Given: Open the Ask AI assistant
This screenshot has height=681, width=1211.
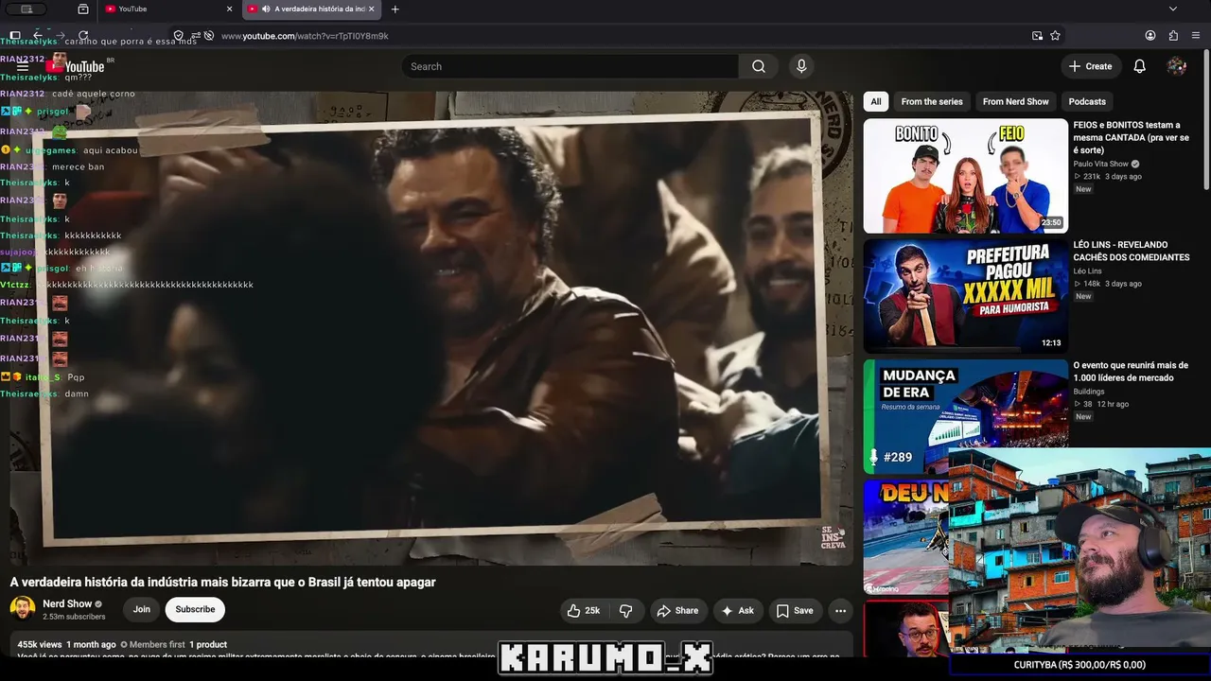Looking at the screenshot, I should point(738,611).
